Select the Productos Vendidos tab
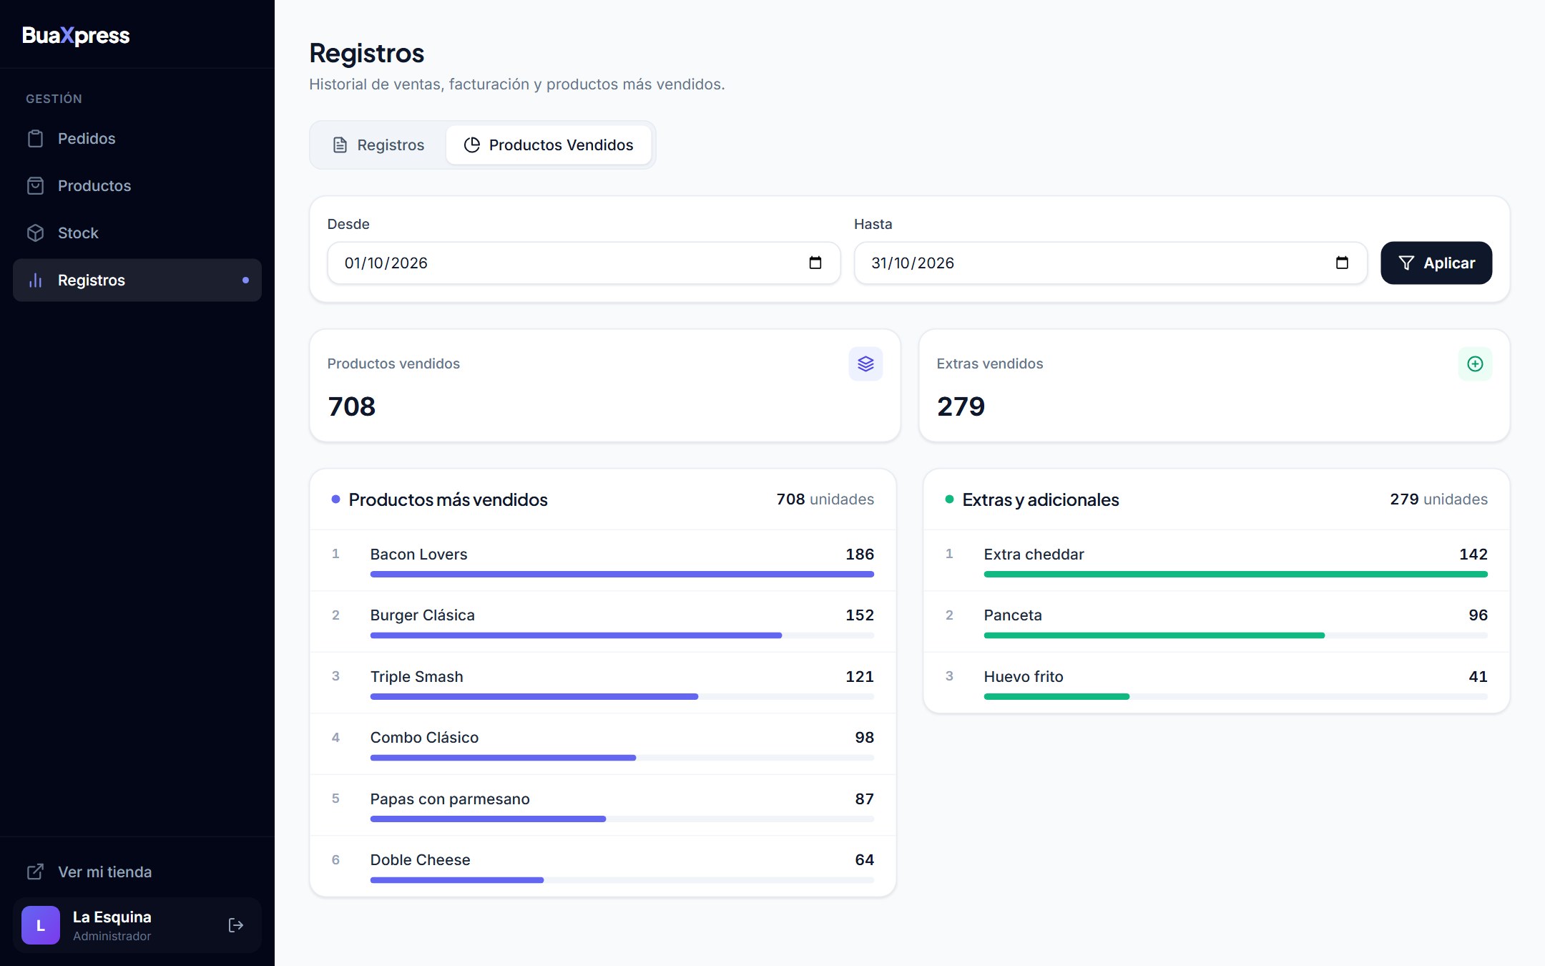1545x966 pixels. (x=549, y=145)
